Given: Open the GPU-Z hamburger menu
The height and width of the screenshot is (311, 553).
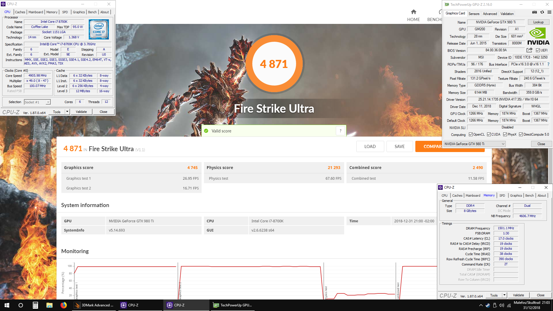Looking at the screenshot, I should pyautogui.click(x=549, y=12).
